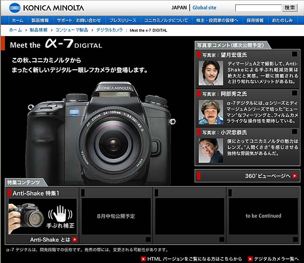This screenshot has width=304, height=263.
Task: Open the Anti-Shake とは link
Action: click(x=50, y=240)
